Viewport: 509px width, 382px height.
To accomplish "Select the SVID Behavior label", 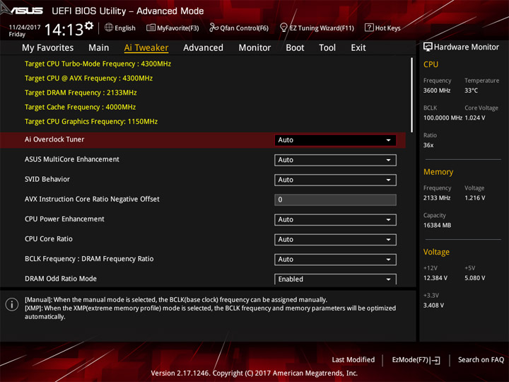I will tap(47, 179).
